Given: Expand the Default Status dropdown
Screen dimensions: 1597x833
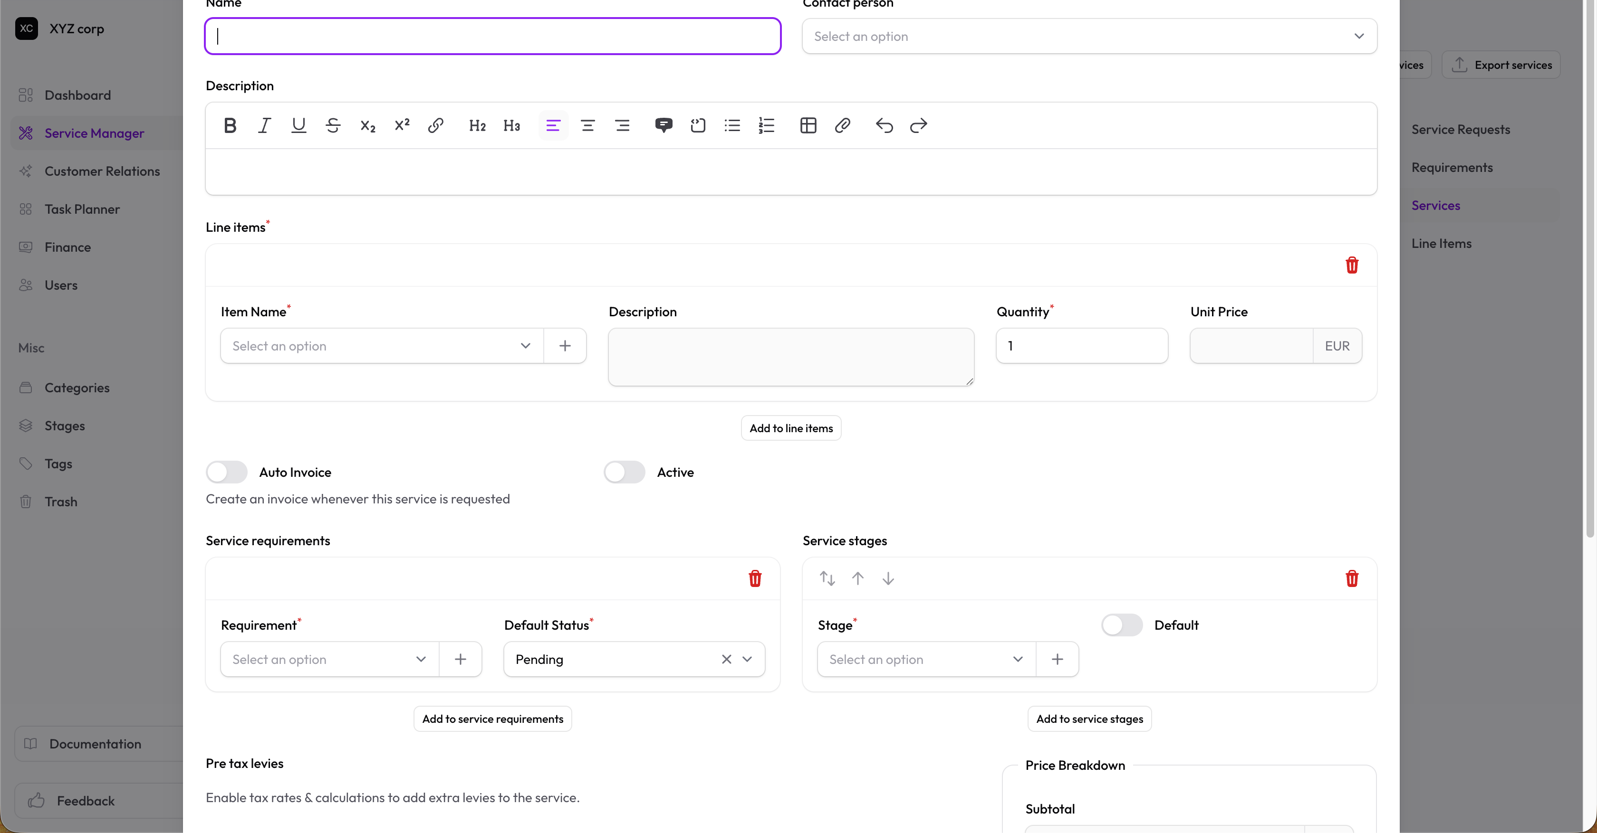Looking at the screenshot, I should click(x=747, y=659).
